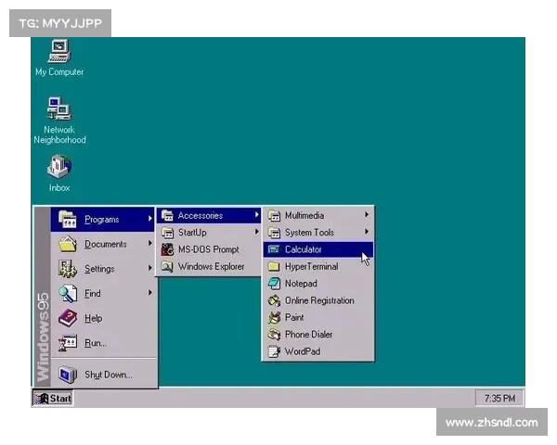Open the Inbox desktop icon

tap(59, 167)
